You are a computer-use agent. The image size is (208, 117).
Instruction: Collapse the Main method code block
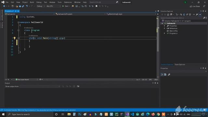click(x=18, y=38)
